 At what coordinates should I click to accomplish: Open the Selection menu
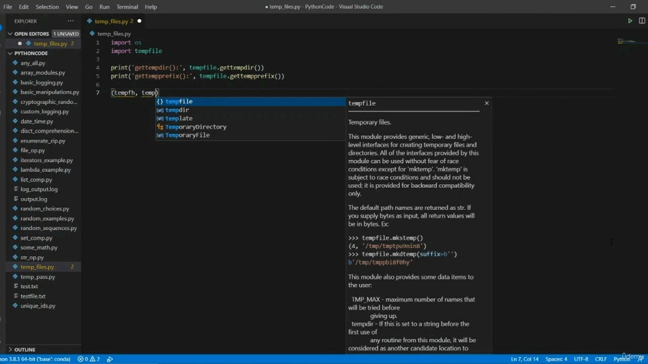(x=47, y=7)
